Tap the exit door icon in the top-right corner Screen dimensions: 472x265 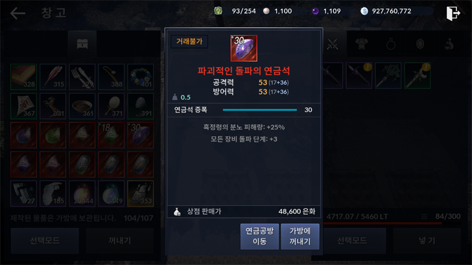coord(453,13)
